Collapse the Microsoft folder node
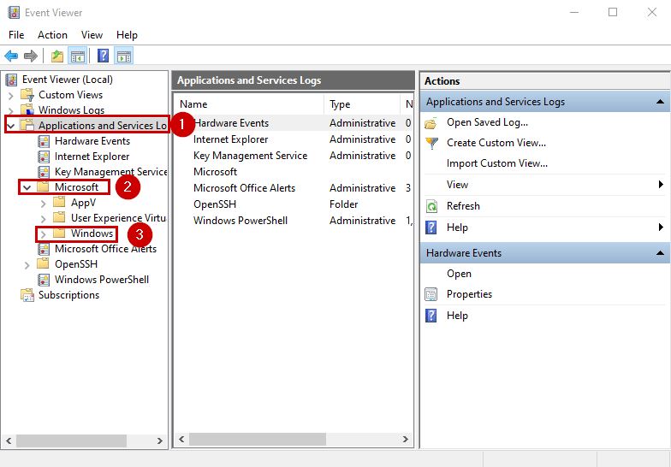Screen dimensions: 671x467 pos(27,187)
